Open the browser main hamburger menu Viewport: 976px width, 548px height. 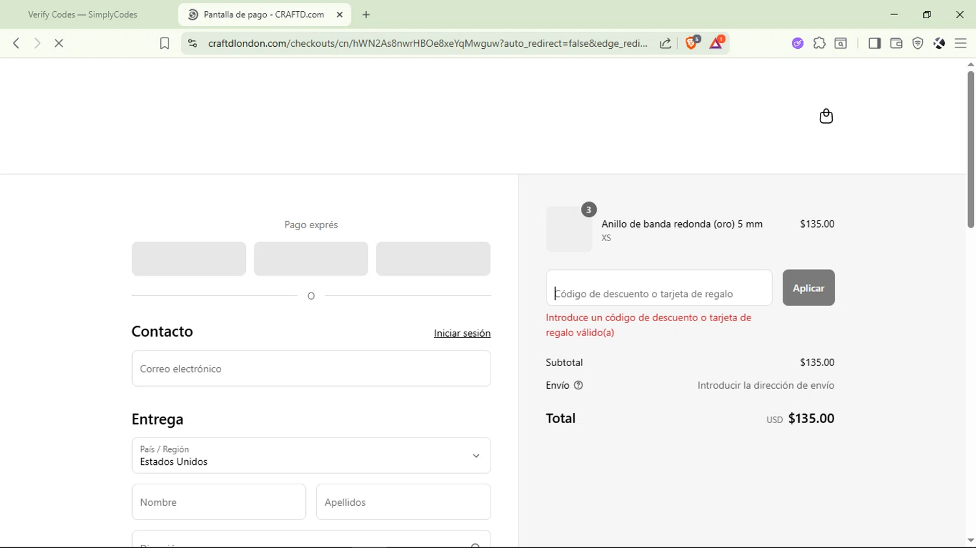point(960,43)
